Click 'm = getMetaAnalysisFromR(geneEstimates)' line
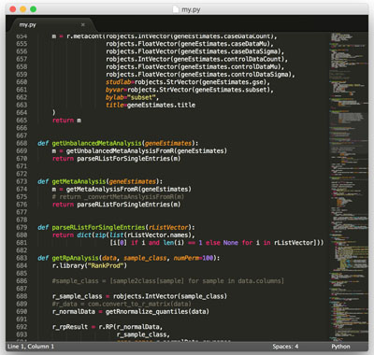 tap(122, 189)
